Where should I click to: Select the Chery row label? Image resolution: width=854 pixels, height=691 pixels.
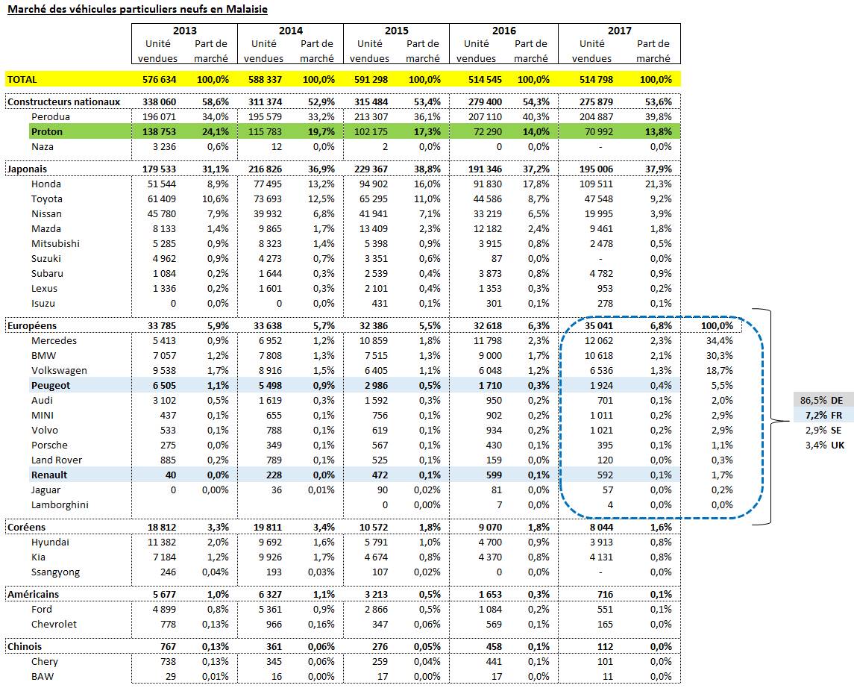(45, 662)
